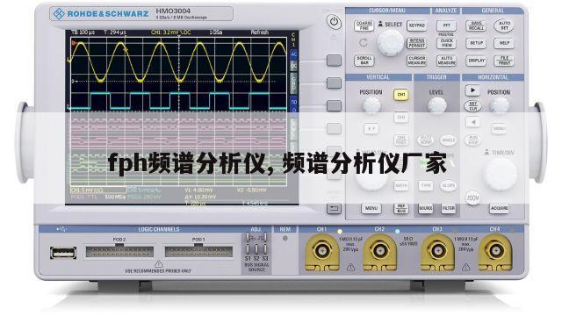Screen dimensions: 562x316
Task: Click the Rohde & Schwarz logo
Action: 101,14
